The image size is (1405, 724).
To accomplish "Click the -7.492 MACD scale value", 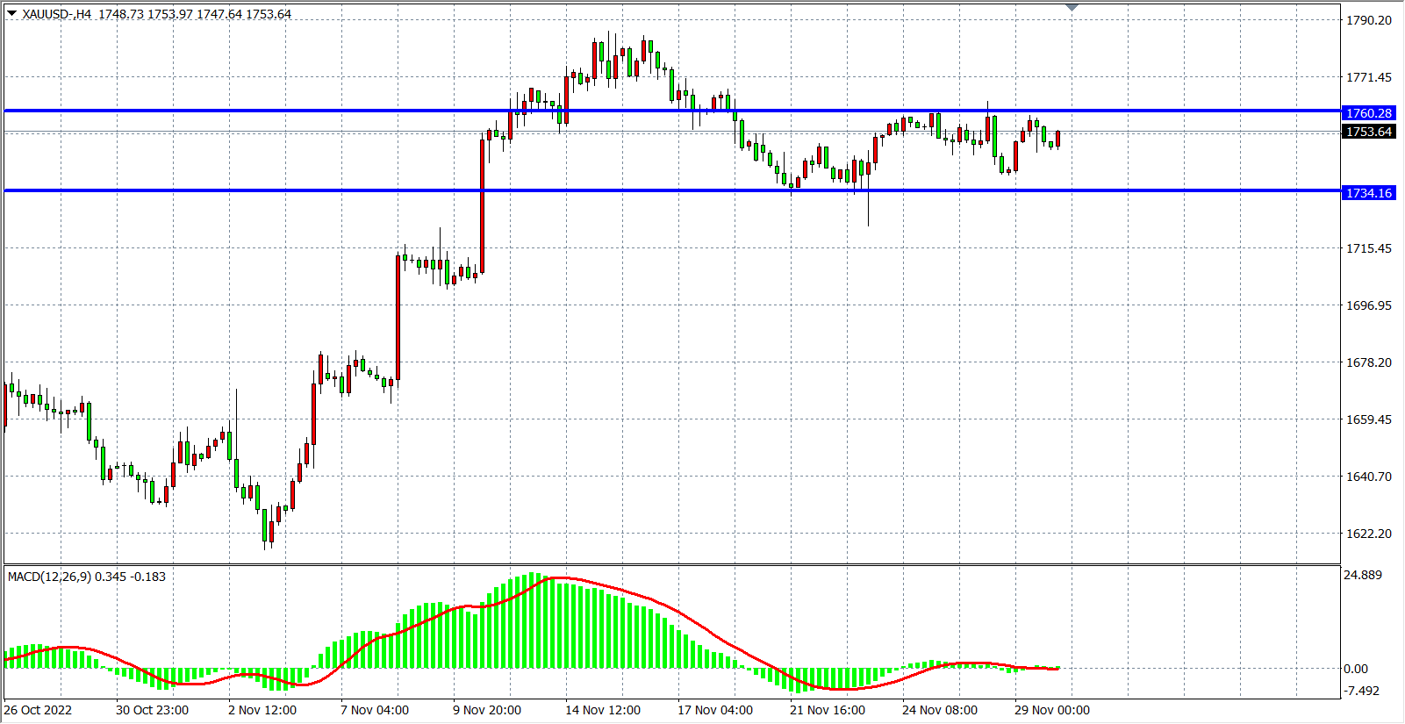I will click(x=1362, y=691).
